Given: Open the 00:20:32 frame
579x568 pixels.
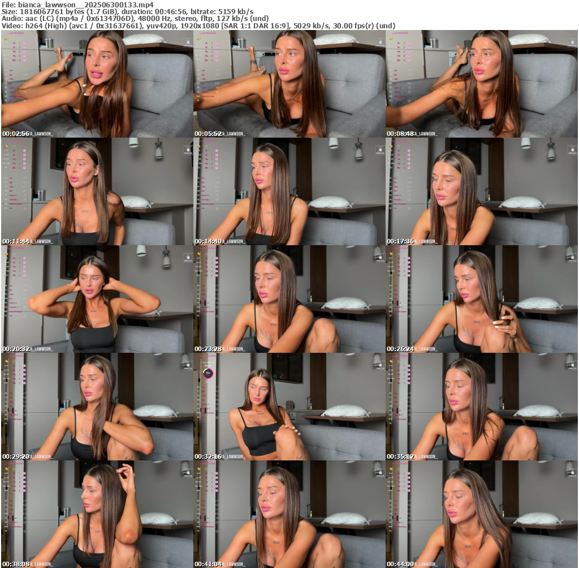Looking at the screenshot, I should tap(97, 299).
